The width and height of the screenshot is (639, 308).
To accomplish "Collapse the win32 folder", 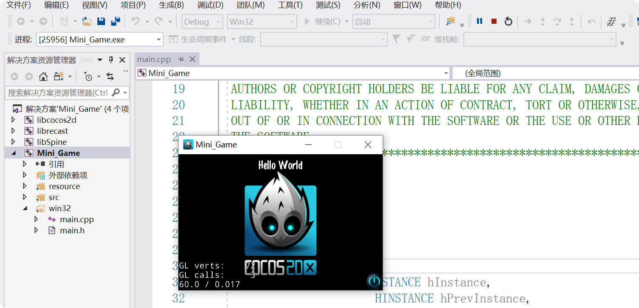I will (25, 208).
